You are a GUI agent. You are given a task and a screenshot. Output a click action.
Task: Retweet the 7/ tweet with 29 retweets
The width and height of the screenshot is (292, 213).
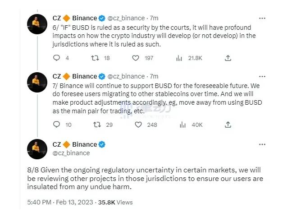pos(95,125)
